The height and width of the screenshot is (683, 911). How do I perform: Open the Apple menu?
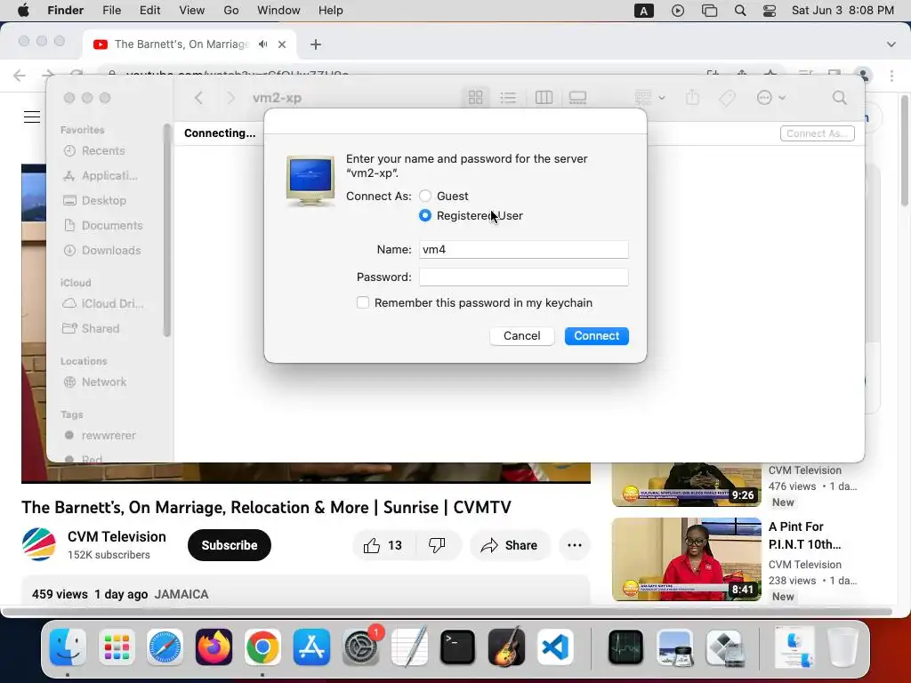[x=23, y=11]
